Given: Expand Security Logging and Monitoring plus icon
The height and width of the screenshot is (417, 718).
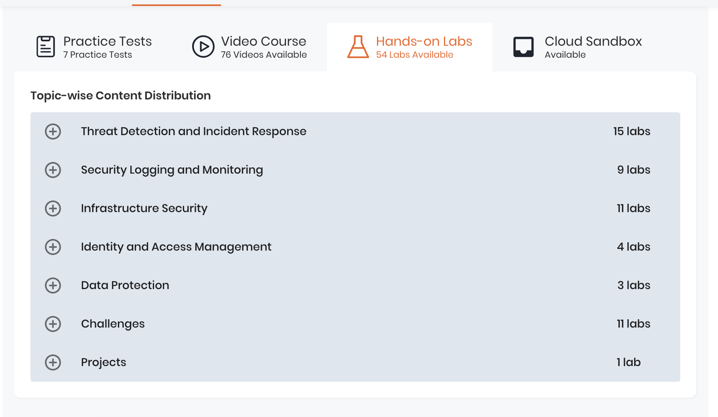Looking at the screenshot, I should click(x=53, y=170).
